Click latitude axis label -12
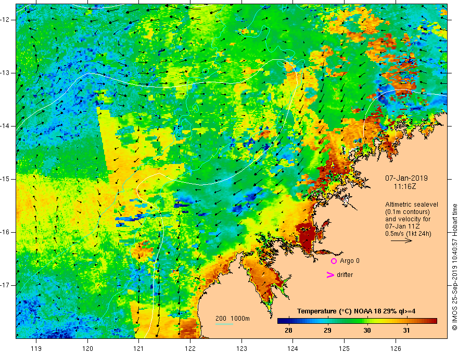This screenshot has height=354, width=458. click(5, 20)
